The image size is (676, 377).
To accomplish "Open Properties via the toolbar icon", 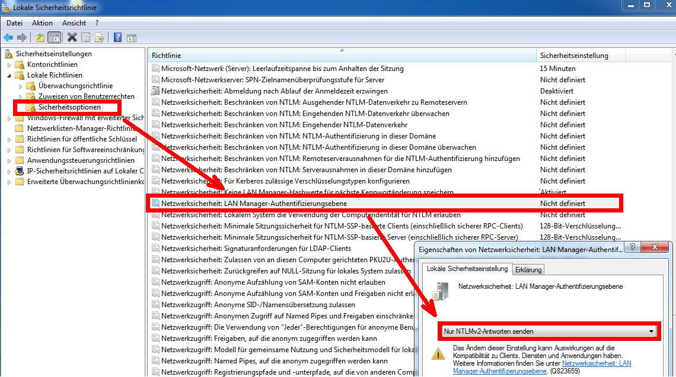I will (85, 37).
